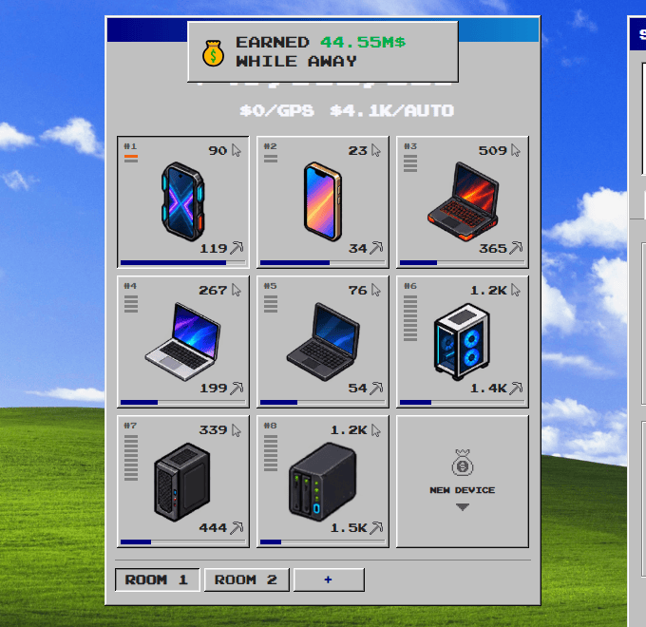This screenshot has width=646, height=627.
Task: Click the cursor icon in slot #6
Action: pyautogui.click(x=516, y=290)
